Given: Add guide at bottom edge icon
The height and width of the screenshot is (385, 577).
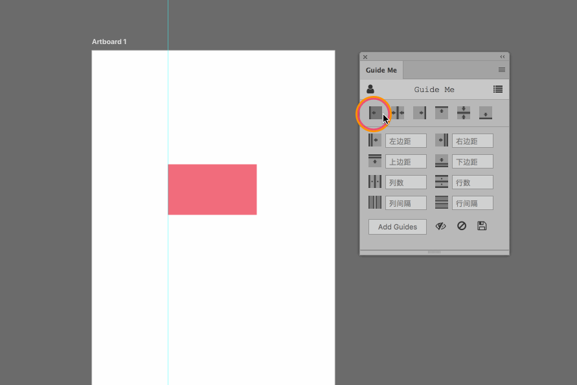Looking at the screenshot, I should pos(486,113).
